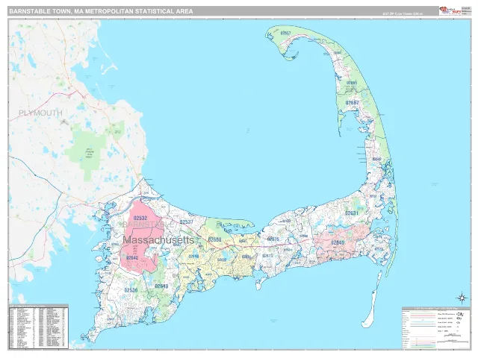Select ZIP code label 02631

(352, 213)
